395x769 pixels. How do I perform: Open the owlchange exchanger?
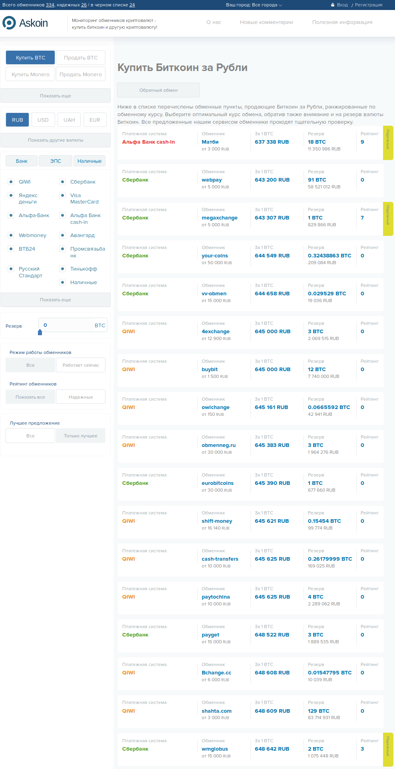click(216, 407)
